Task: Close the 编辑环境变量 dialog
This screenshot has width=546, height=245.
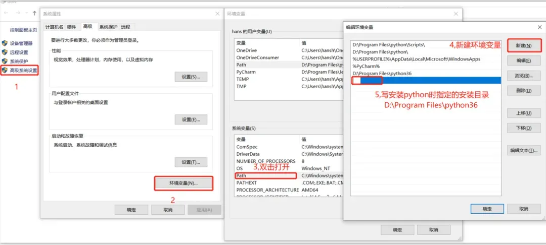Action: (x=539, y=27)
